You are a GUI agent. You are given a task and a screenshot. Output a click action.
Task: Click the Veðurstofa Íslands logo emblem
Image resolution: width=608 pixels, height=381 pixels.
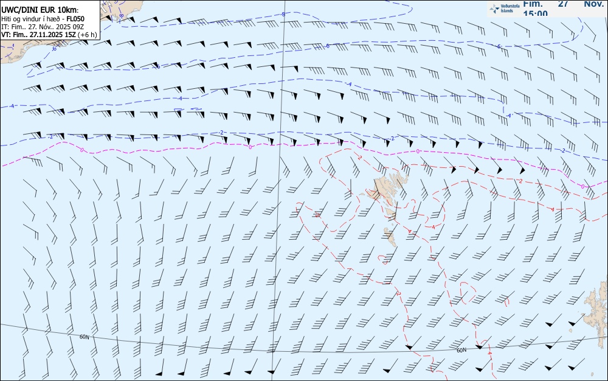(494, 9)
